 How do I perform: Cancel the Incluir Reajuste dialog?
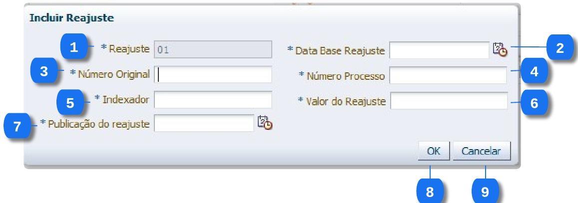coord(481,151)
